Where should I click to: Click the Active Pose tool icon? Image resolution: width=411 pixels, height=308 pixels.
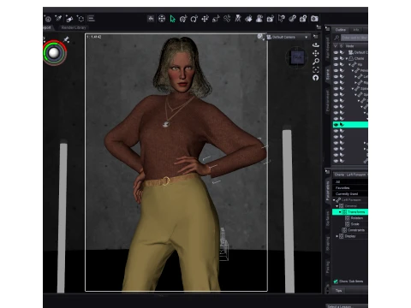(238, 19)
